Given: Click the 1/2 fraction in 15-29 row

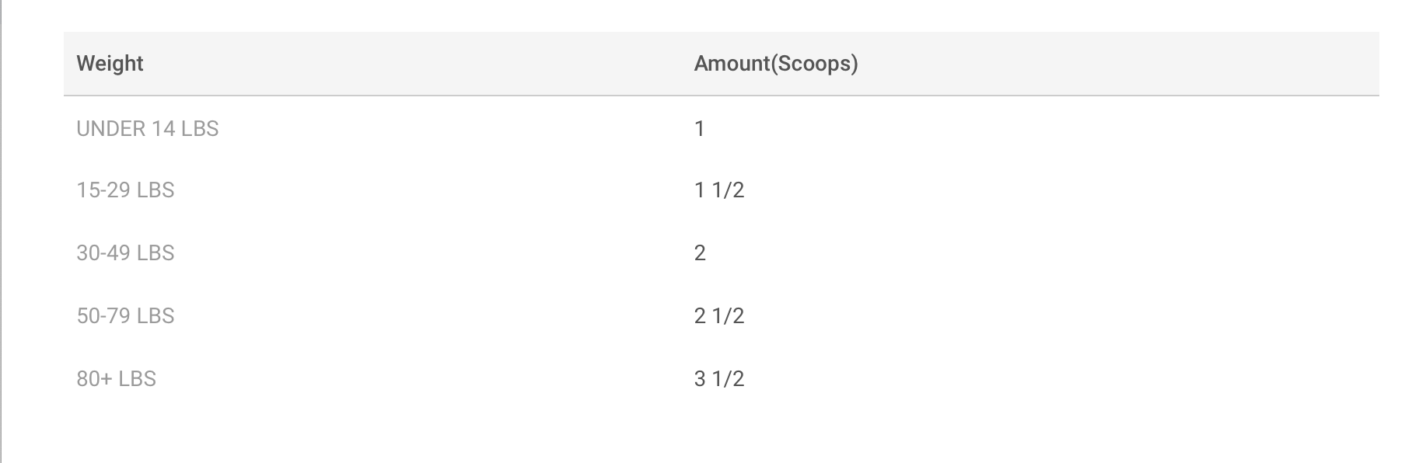Looking at the screenshot, I should pyautogui.click(x=729, y=190).
